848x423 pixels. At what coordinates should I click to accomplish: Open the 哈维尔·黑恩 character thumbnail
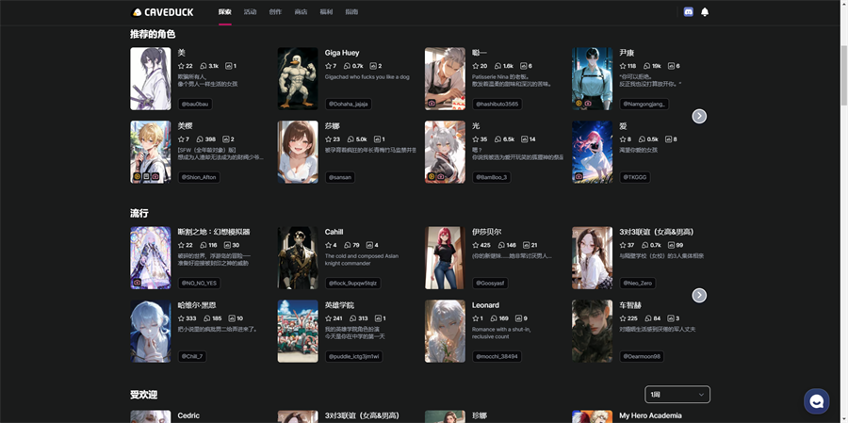pos(151,331)
